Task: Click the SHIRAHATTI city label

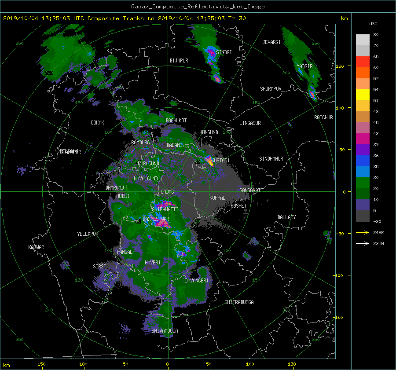Action: 165,209
